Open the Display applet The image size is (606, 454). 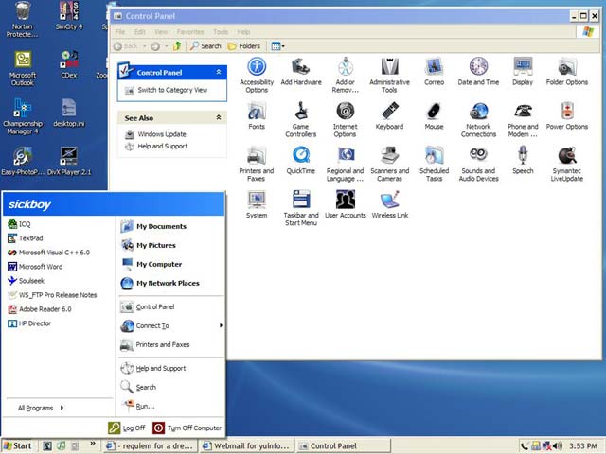click(x=523, y=72)
